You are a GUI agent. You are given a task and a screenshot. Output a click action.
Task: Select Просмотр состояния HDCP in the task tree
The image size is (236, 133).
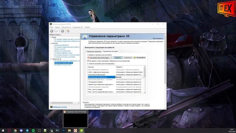tap(62, 51)
